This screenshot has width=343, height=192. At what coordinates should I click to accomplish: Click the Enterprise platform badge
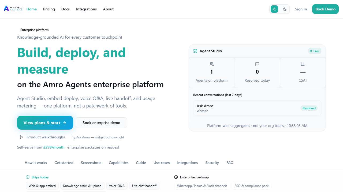(34, 30)
